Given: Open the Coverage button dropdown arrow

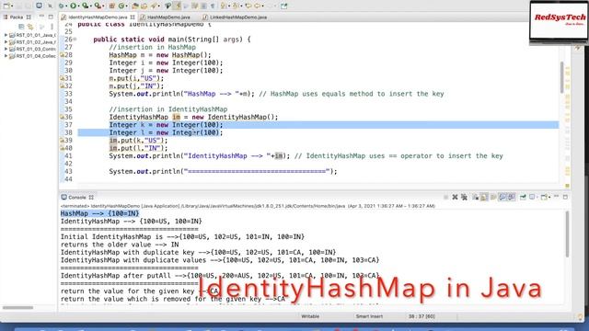Looking at the screenshot, I should pyautogui.click(x=91, y=6).
